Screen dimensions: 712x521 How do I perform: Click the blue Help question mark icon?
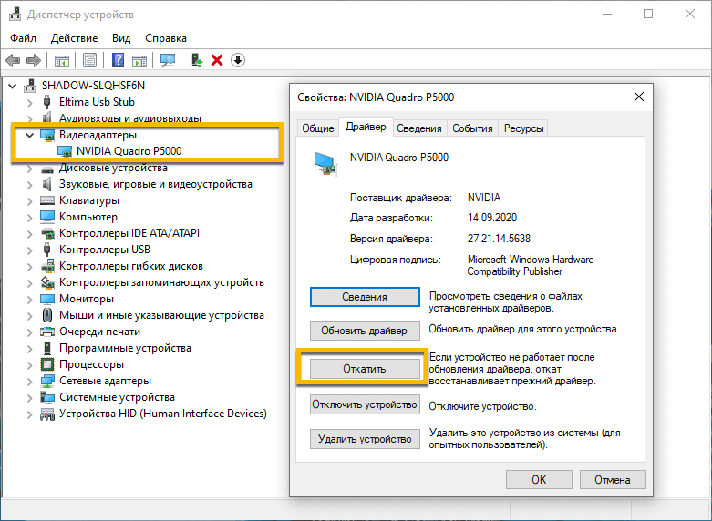coord(119,60)
